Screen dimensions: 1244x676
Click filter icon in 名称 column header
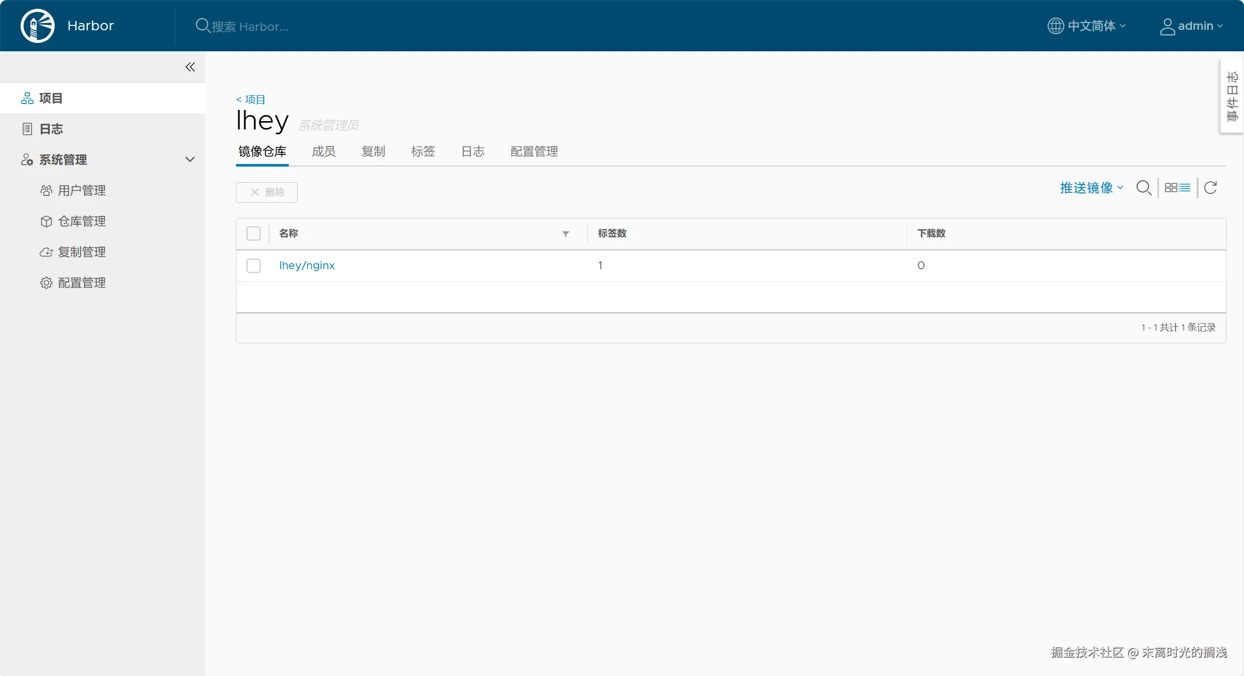(565, 234)
